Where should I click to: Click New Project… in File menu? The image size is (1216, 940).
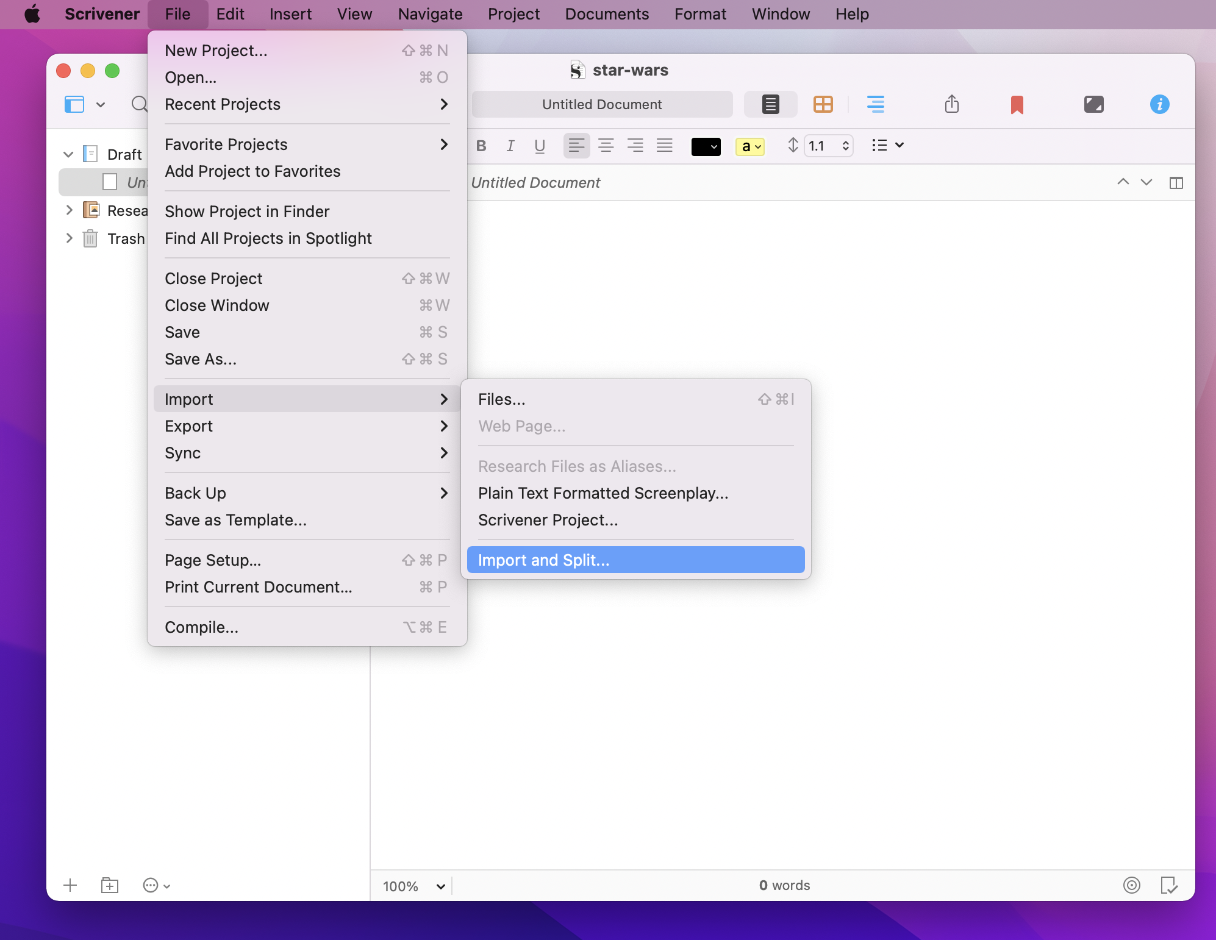tap(307, 50)
